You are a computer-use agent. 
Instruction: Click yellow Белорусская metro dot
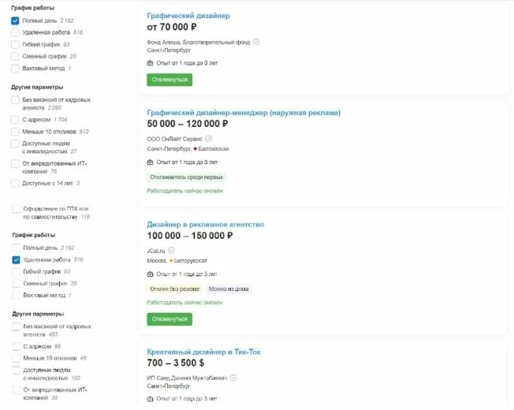[171, 261]
